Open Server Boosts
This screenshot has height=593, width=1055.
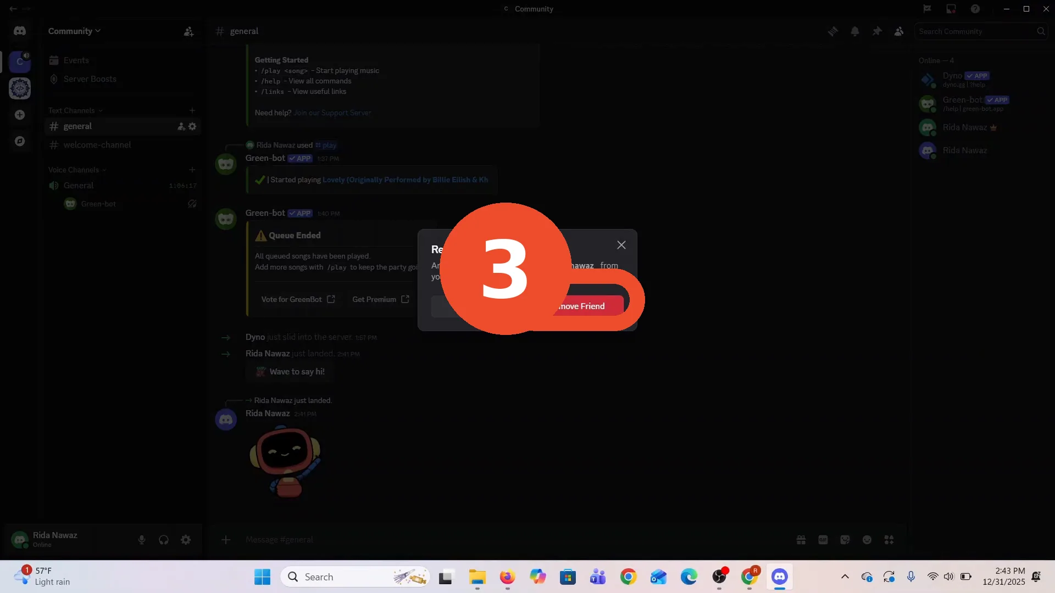[121, 79]
